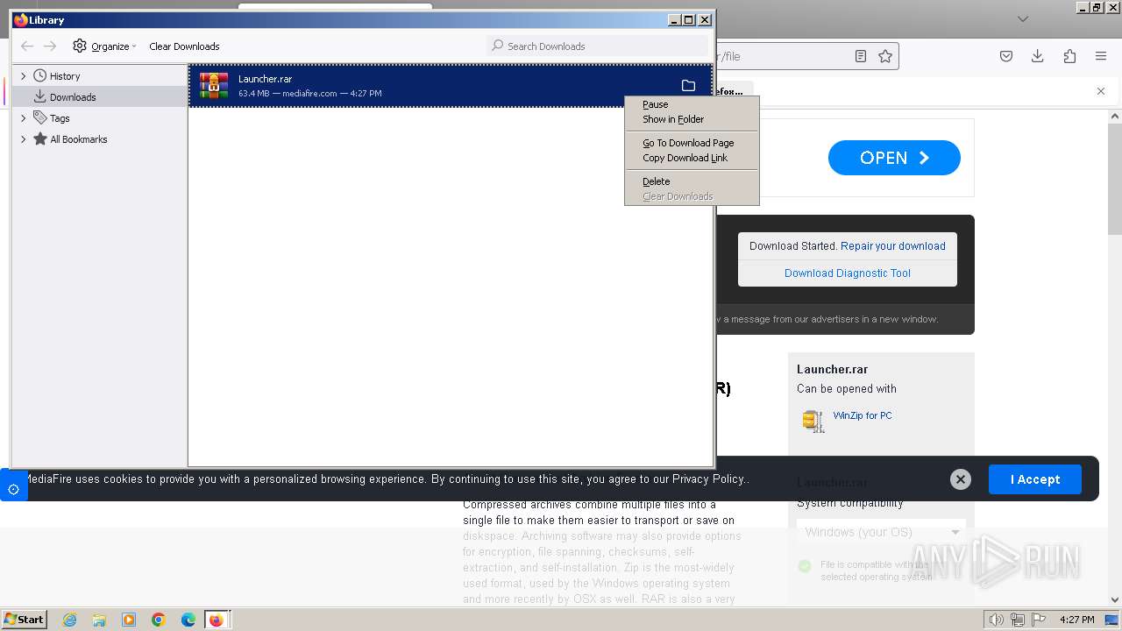Select the History clock icon
Image resolution: width=1122 pixels, height=631 pixels.
point(39,76)
